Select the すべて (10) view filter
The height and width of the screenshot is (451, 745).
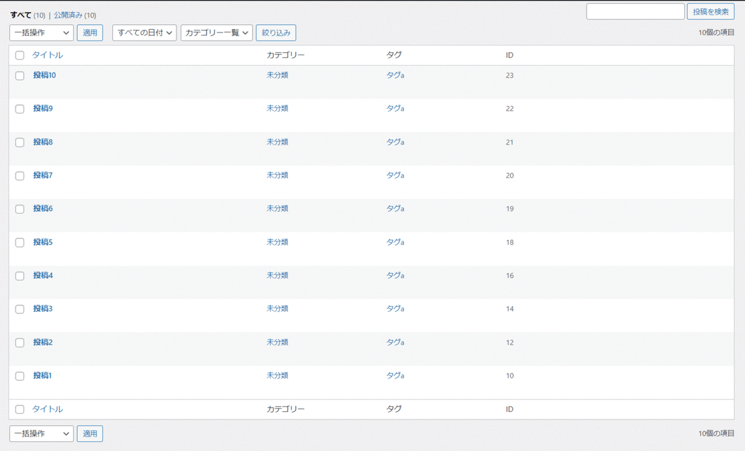pos(27,15)
